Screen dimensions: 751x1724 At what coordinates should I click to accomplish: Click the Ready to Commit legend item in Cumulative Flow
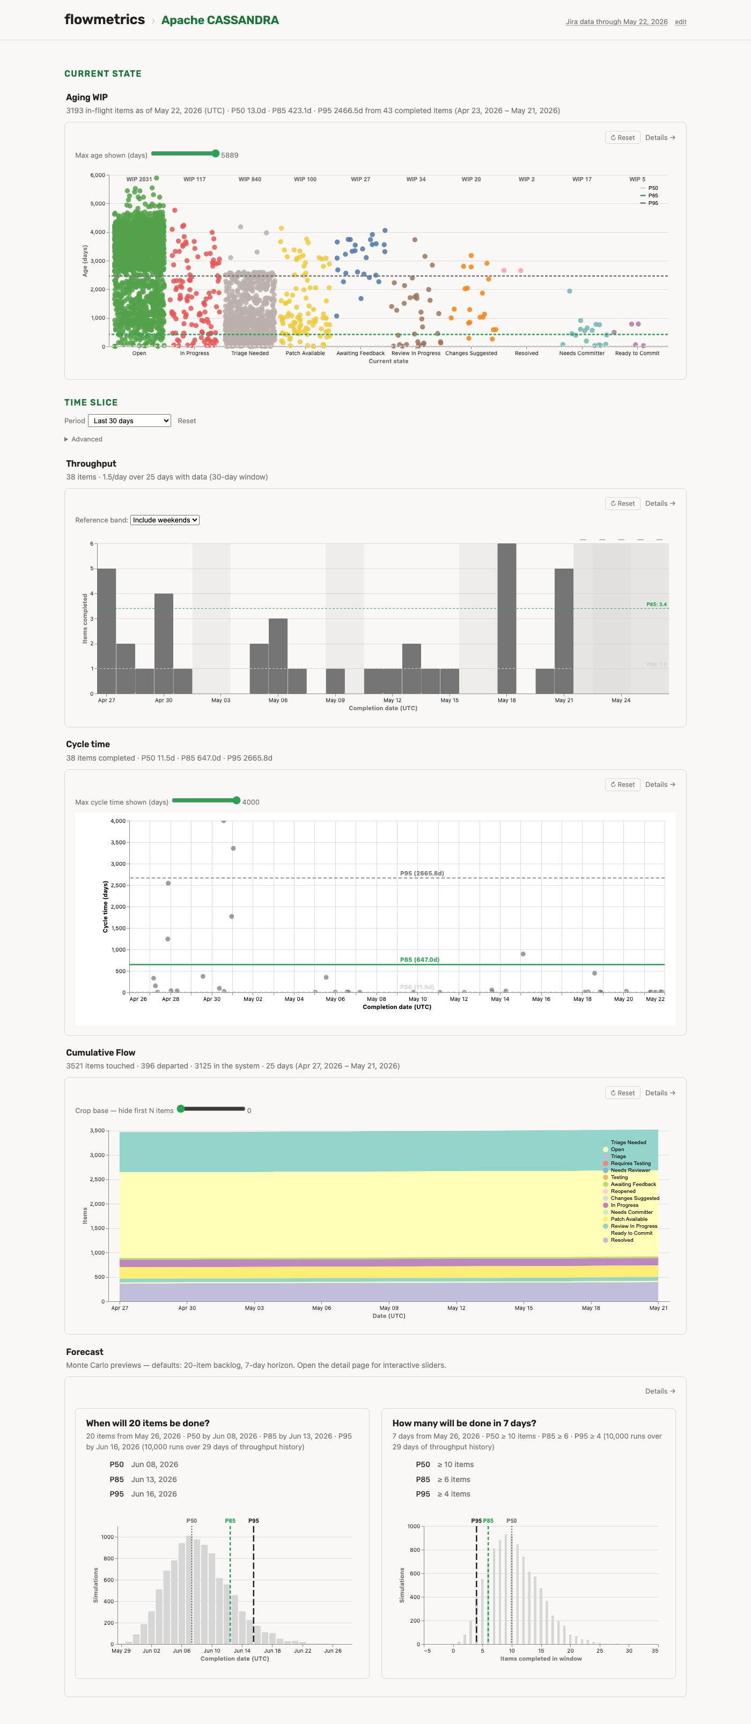(x=628, y=1233)
